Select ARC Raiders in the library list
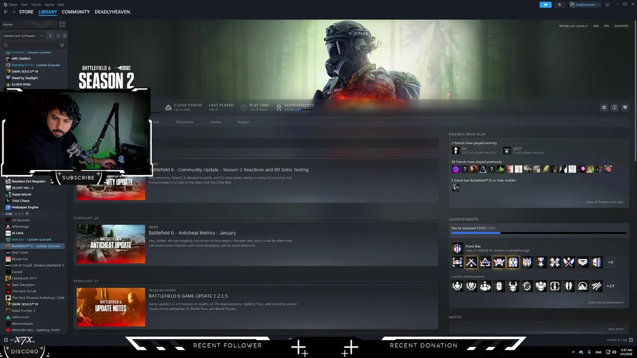Viewport: 637px width, 358px height. point(21,59)
